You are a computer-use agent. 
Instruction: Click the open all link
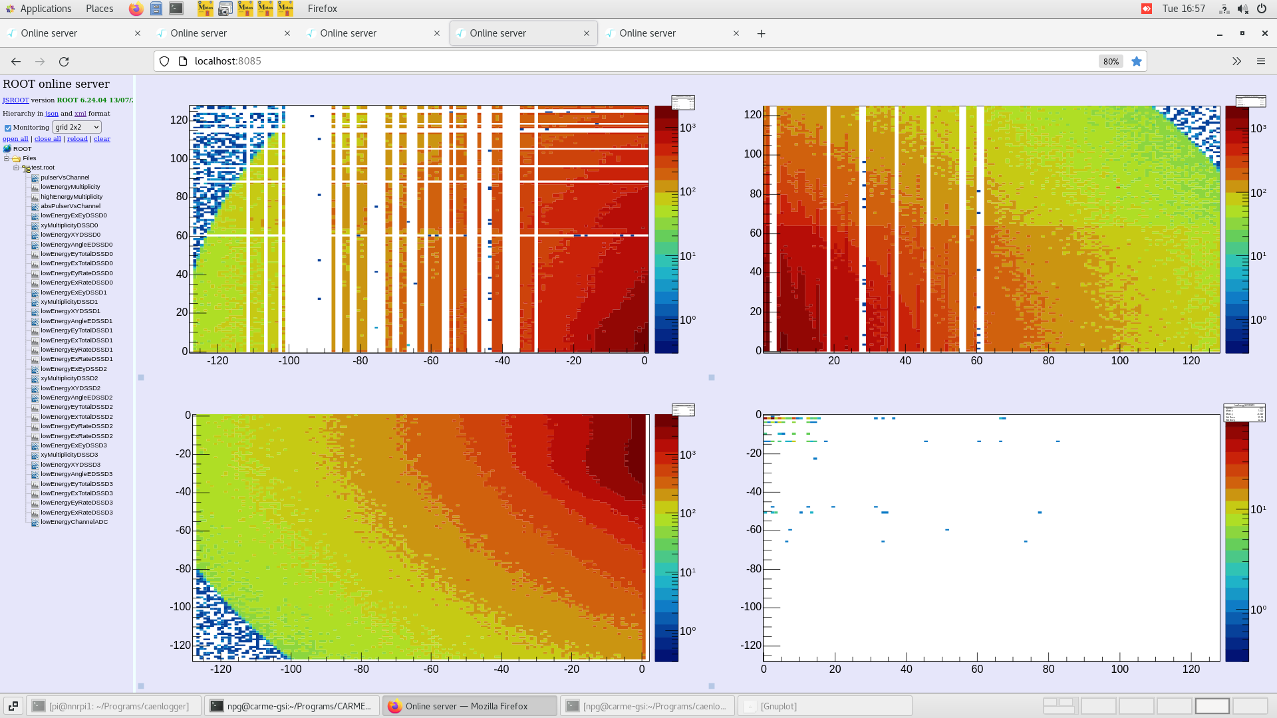click(x=15, y=138)
